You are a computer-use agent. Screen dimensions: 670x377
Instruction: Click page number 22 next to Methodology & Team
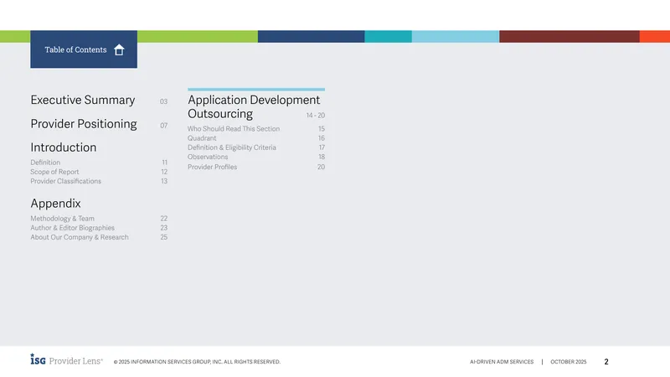tap(163, 219)
